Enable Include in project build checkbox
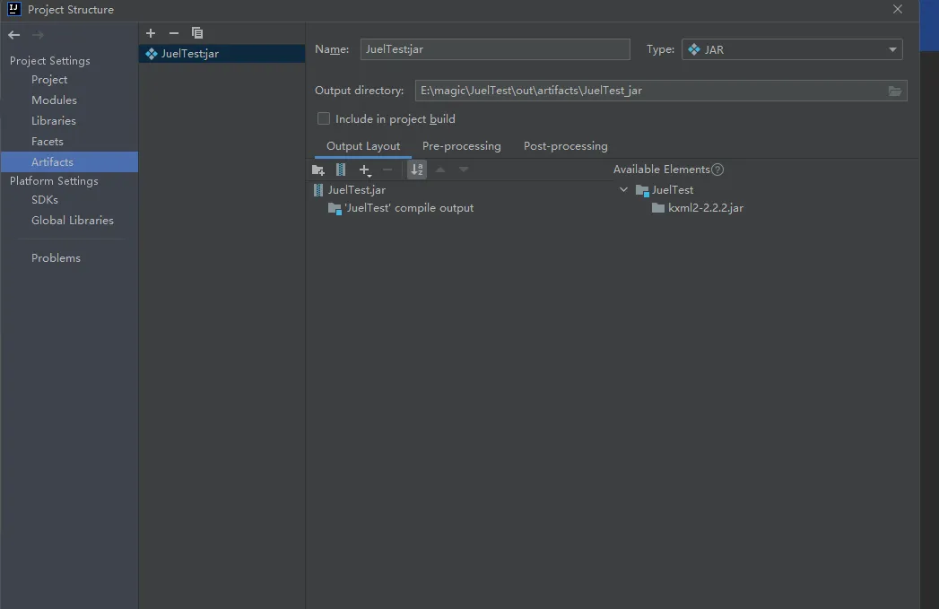The image size is (939, 609). click(x=324, y=118)
